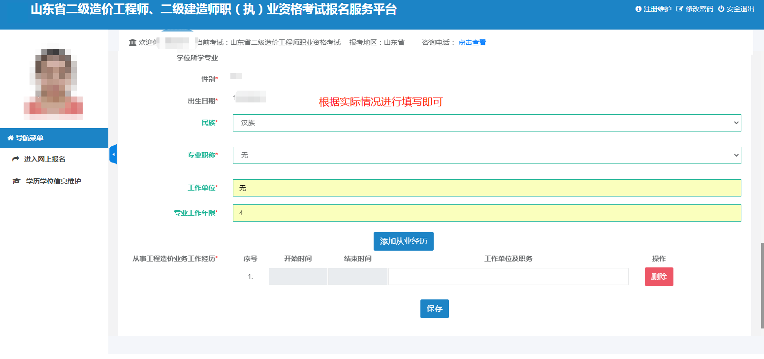This screenshot has width=764, height=359.
Task: Click the institution icon beside welcome text
Action: pyautogui.click(x=132, y=42)
